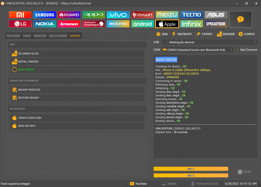
Task: Click the STOP button
Action: (244, 172)
